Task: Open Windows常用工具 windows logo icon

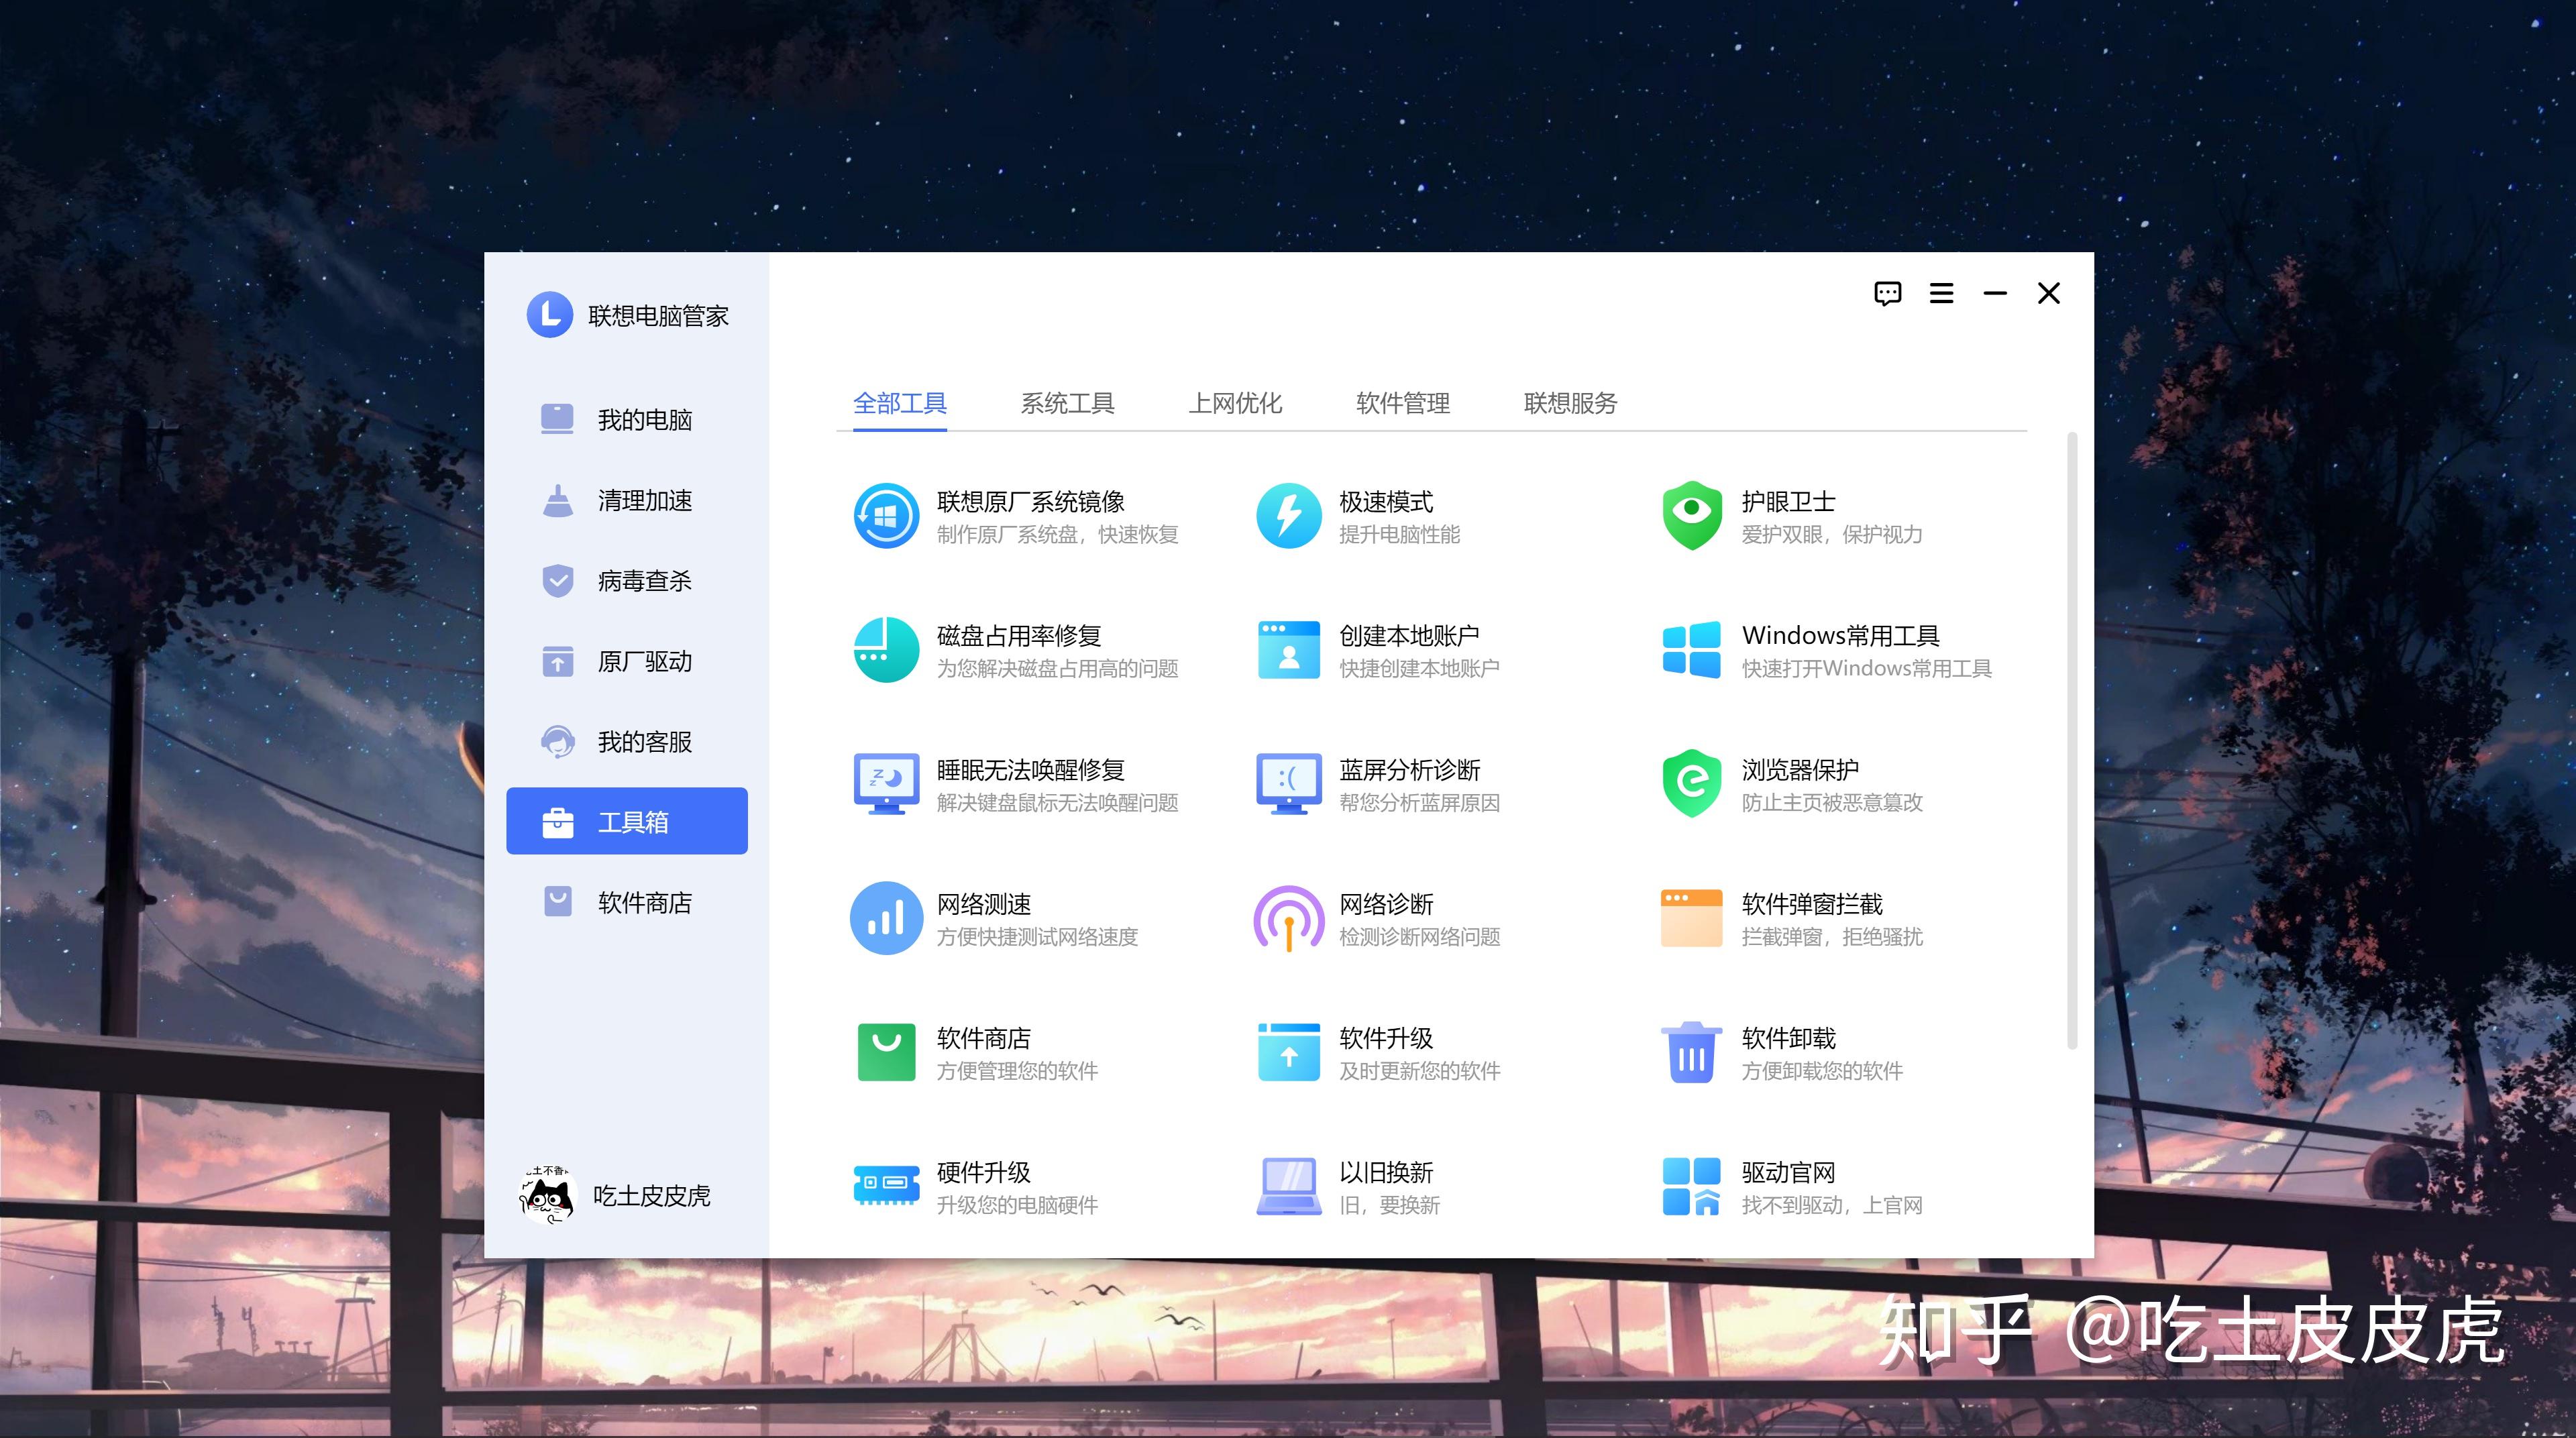Action: 1691,650
